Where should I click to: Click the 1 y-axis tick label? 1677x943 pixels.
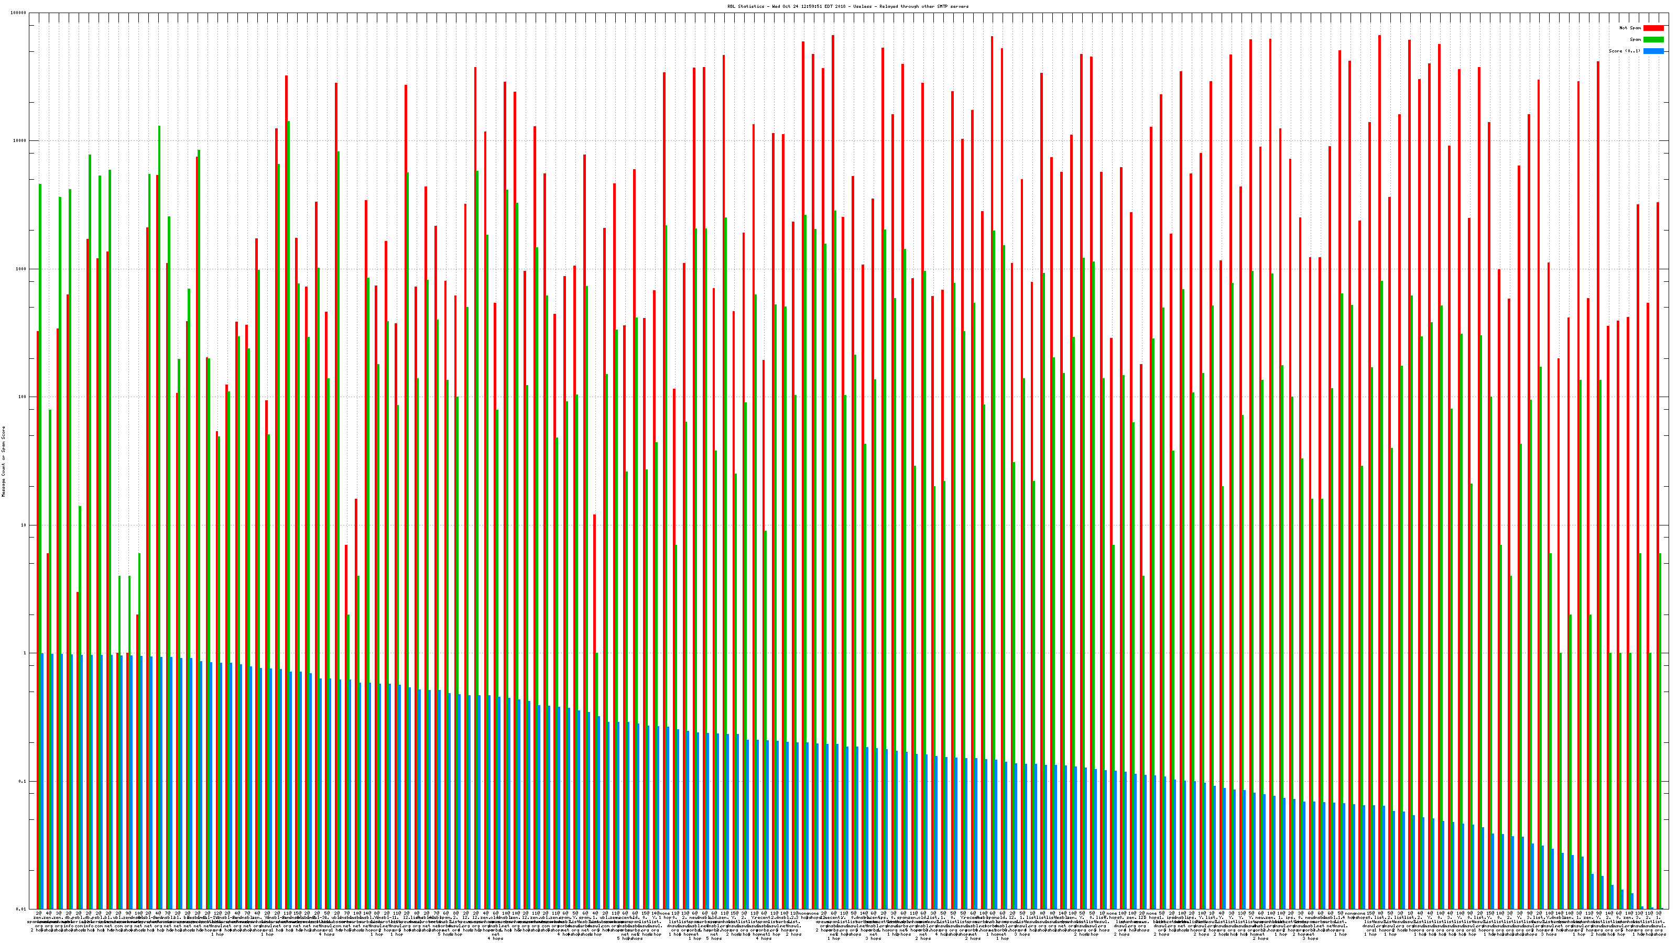pyautogui.click(x=25, y=653)
